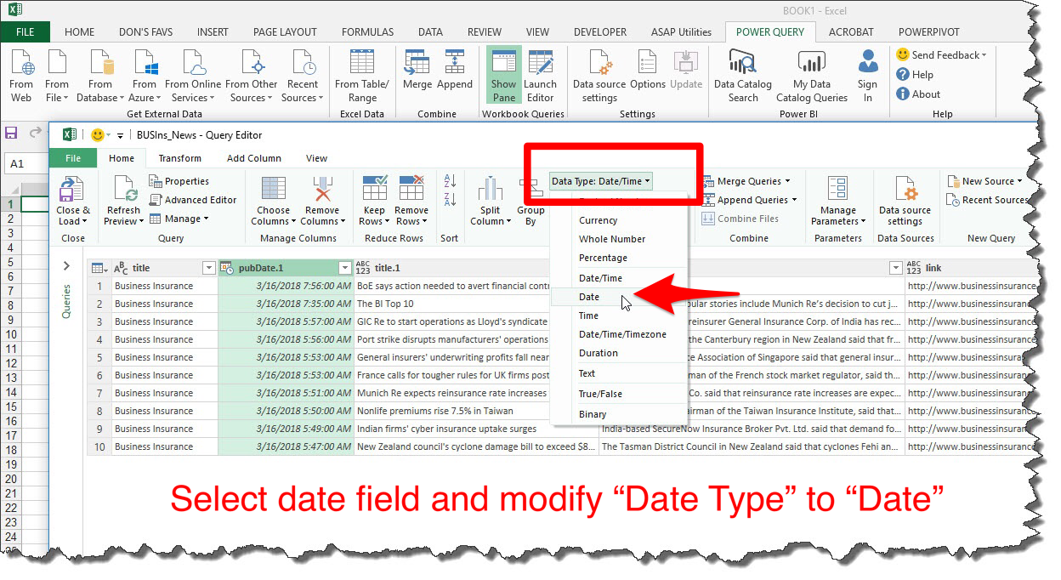Switch to the Transform tab
1061x580 pixels.
point(179,157)
